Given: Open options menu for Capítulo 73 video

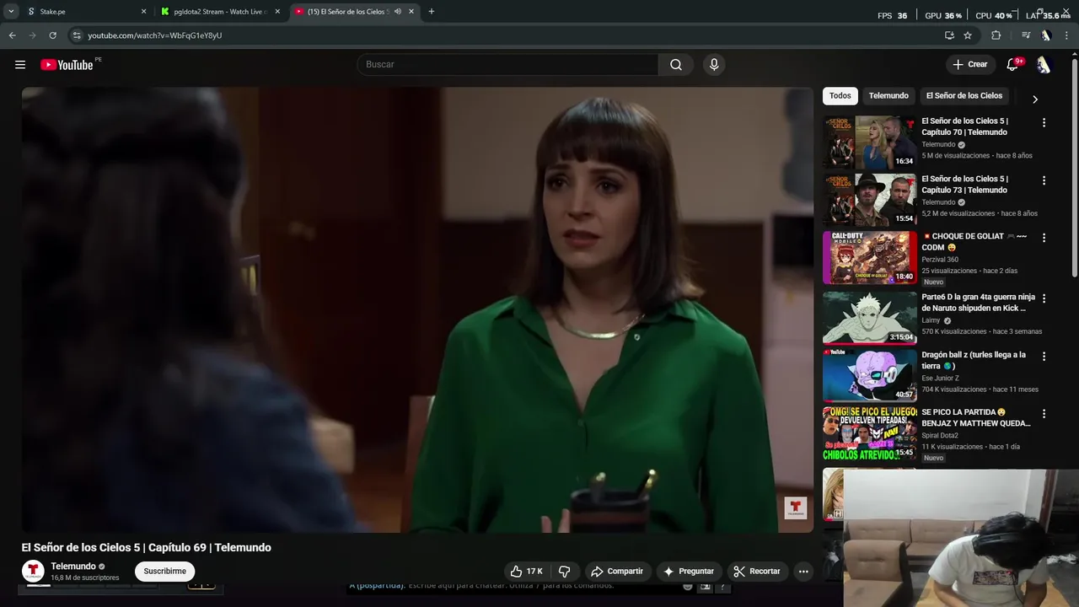Looking at the screenshot, I should pyautogui.click(x=1044, y=180).
